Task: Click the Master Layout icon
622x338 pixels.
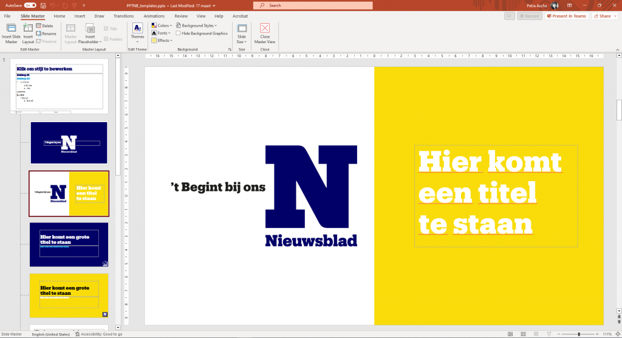Action: click(70, 33)
